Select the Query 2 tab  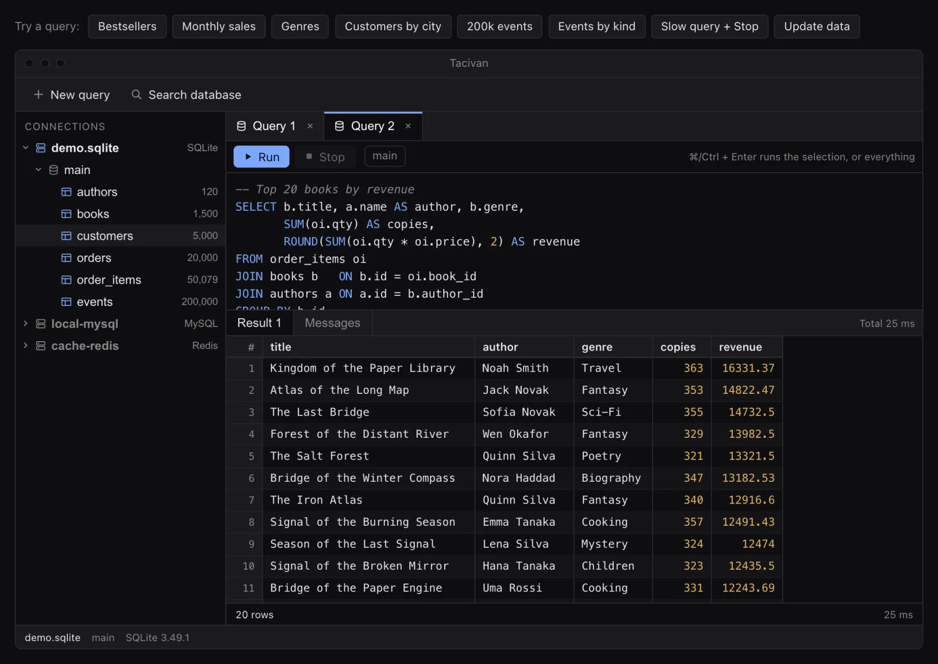[373, 126]
